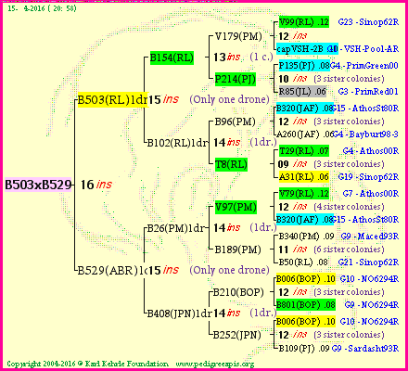Select B210(BOP) ancestor
The width and height of the screenshot is (408, 371).
coord(238,292)
